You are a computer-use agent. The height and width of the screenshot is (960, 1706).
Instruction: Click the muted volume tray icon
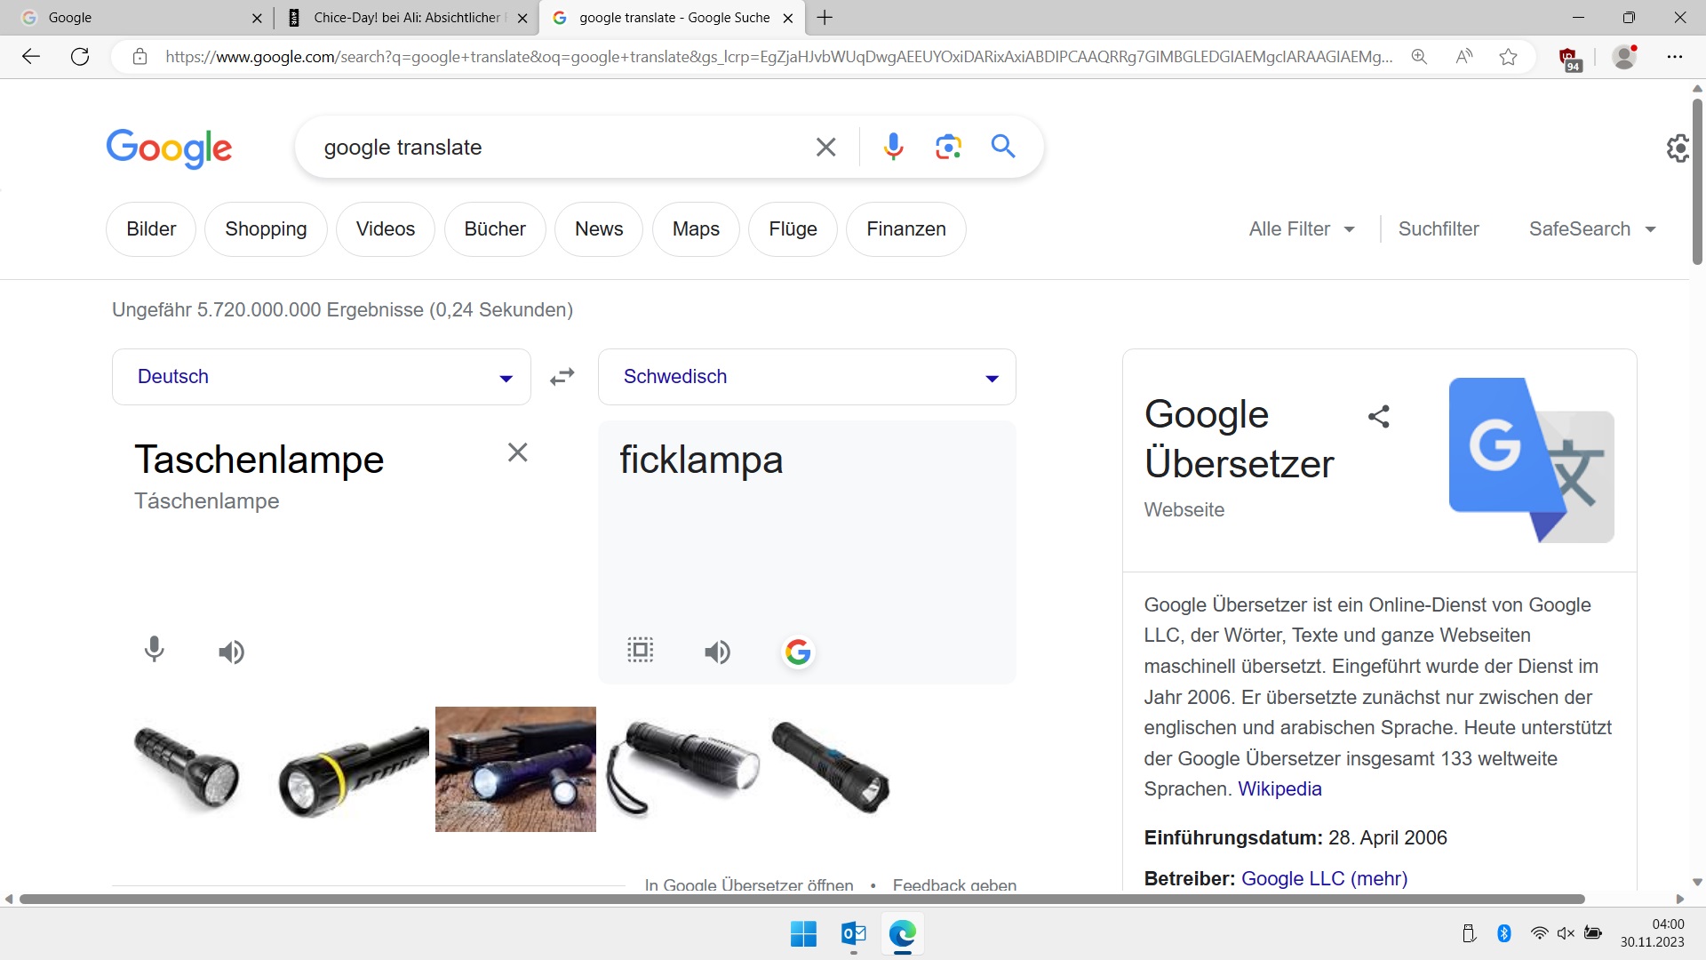[x=1566, y=933]
